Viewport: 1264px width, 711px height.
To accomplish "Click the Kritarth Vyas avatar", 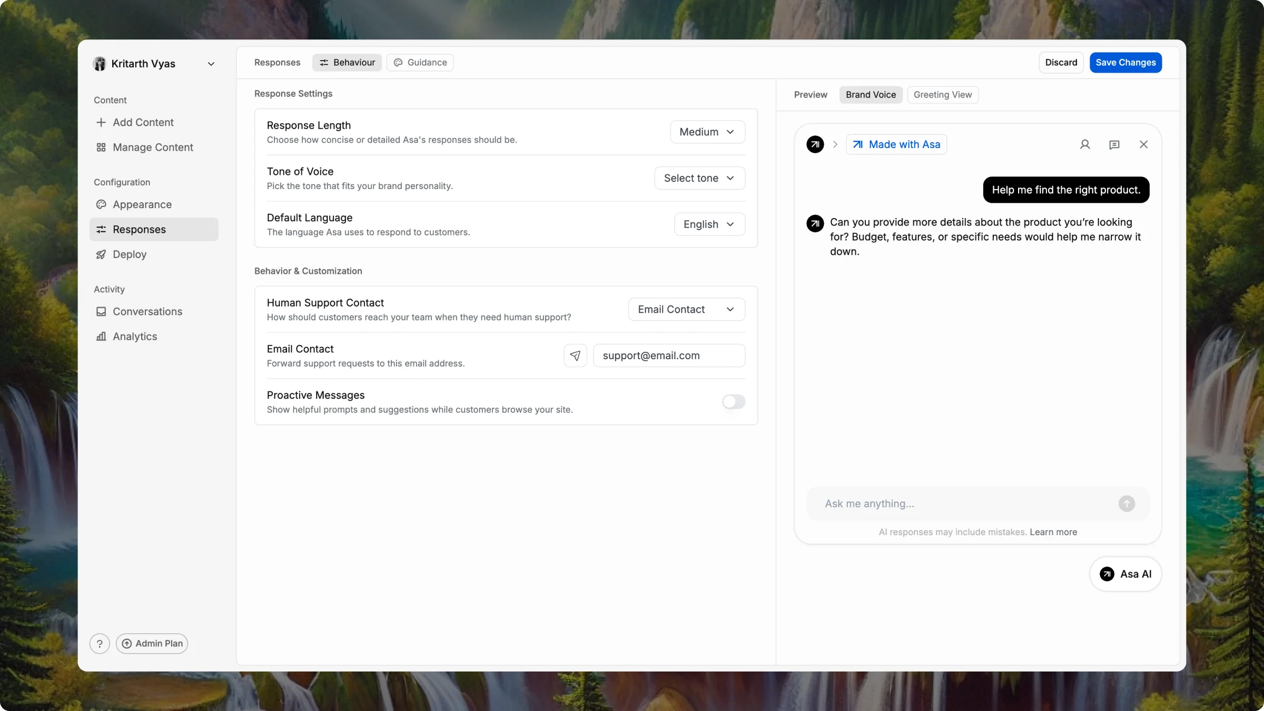I will 100,64.
